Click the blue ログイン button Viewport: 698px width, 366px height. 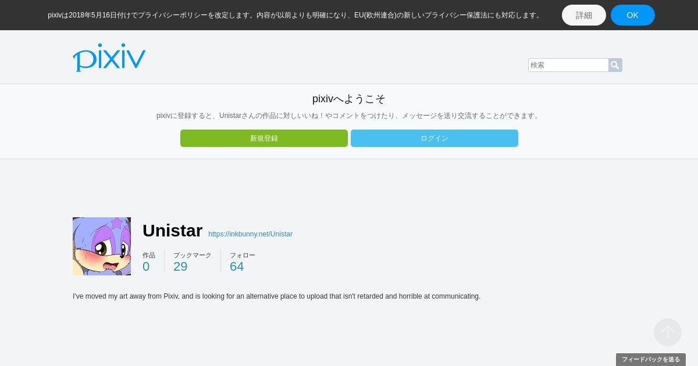(435, 138)
